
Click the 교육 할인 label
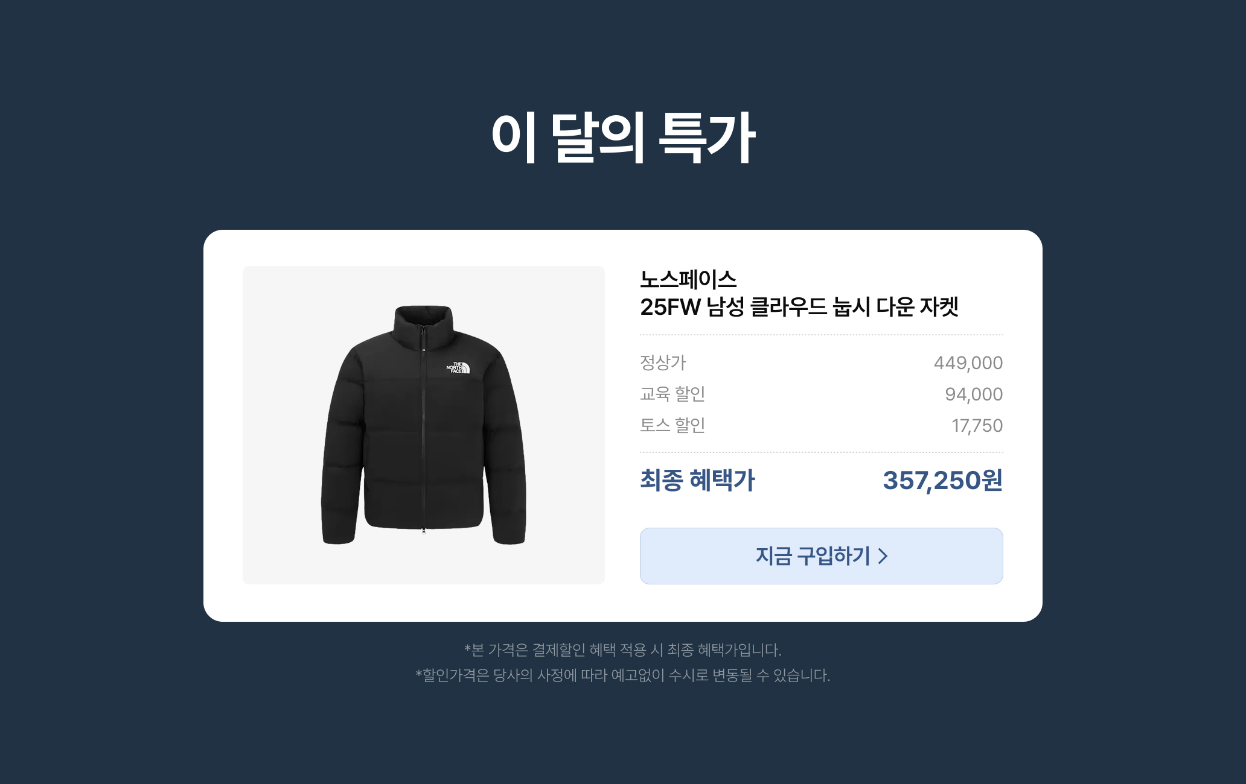click(x=673, y=394)
